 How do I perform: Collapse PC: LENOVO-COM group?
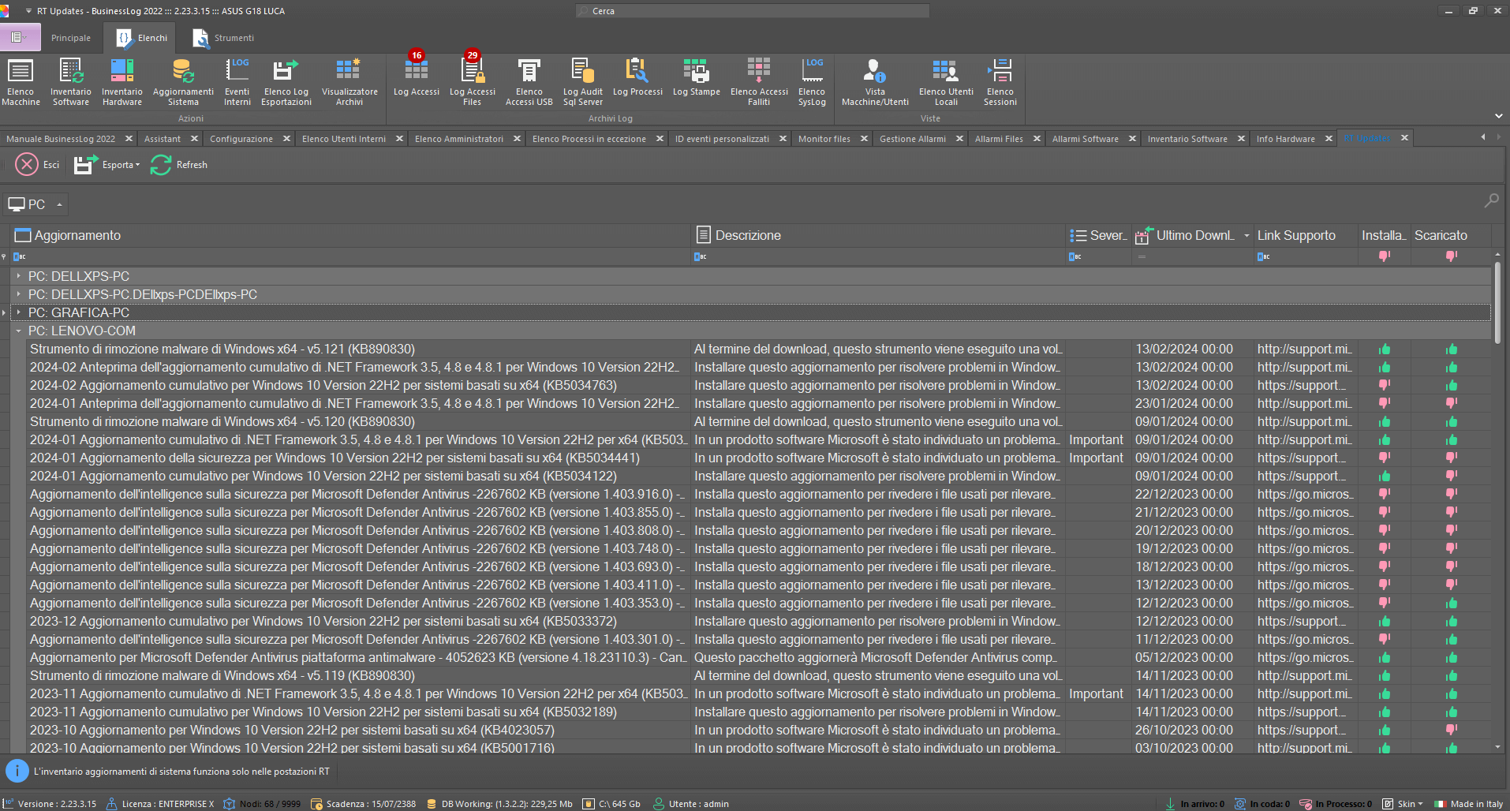tap(18, 331)
